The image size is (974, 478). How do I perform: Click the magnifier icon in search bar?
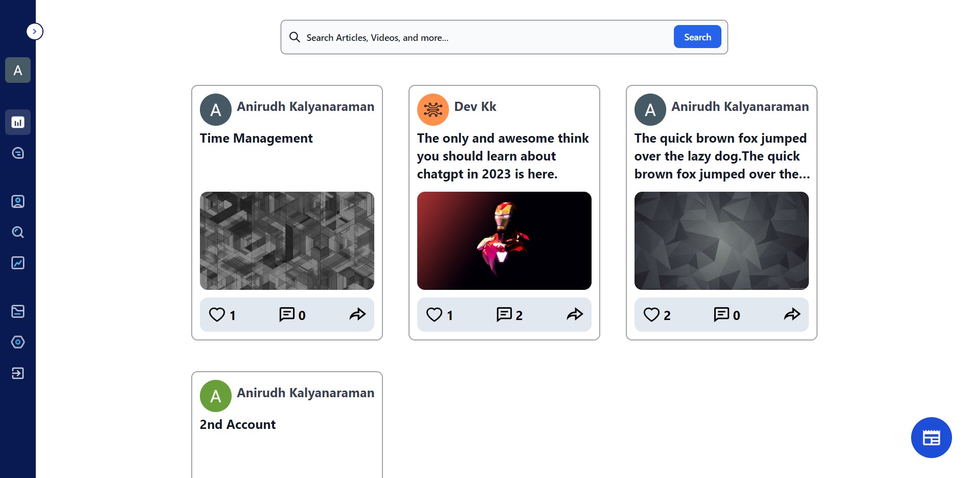click(x=295, y=37)
